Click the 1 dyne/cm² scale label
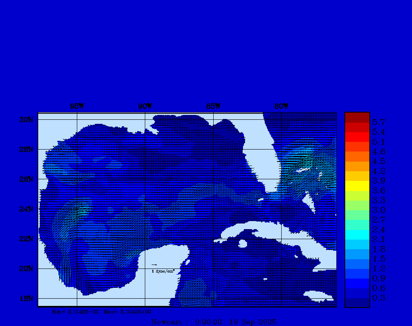 (x=163, y=272)
